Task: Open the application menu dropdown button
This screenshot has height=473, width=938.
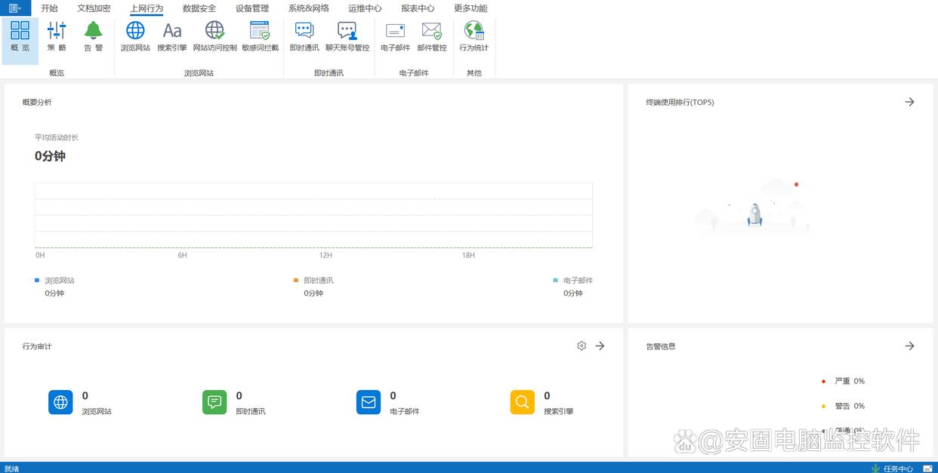Action: (15, 8)
